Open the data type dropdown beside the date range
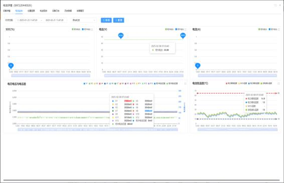This screenshot has height=183, width=284. click(84, 20)
